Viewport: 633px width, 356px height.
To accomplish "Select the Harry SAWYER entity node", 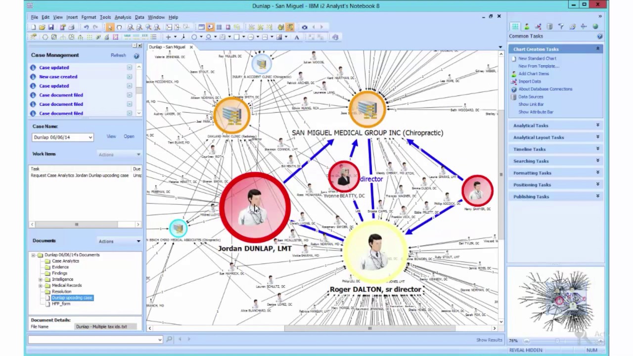I will coord(477,190).
